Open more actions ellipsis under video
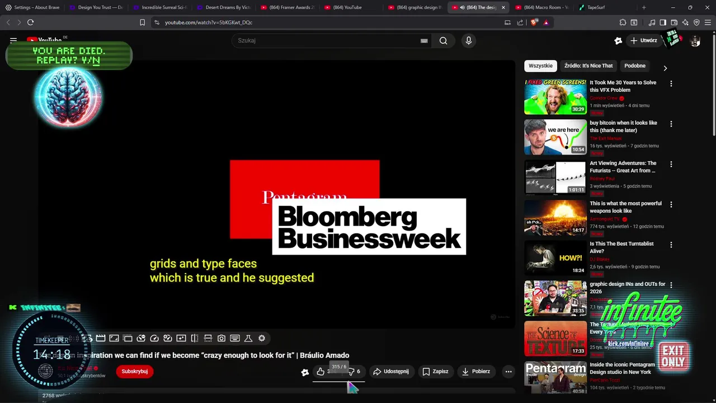Image resolution: width=716 pixels, height=403 pixels. (508, 372)
